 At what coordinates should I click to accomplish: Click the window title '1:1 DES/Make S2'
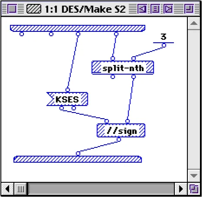[85, 9]
